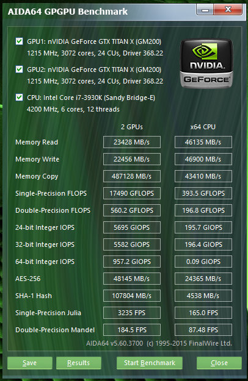Save the benchmark results
Image resolution: width=248 pixels, height=381 pixels.
pos(30,363)
